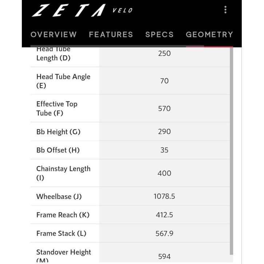This screenshot has width=264, height=264.
Task: Open the three-dot more options menu
Action: 225,10
